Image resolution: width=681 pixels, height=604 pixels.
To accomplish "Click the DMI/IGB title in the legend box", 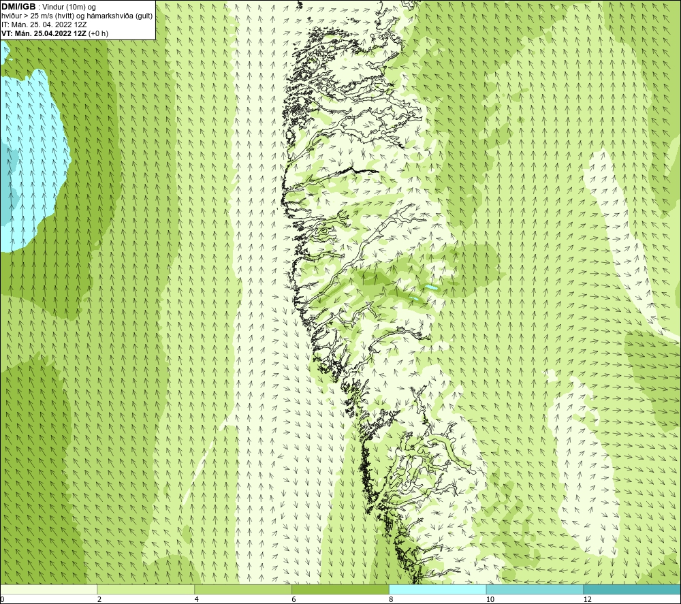I will (x=18, y=7).
